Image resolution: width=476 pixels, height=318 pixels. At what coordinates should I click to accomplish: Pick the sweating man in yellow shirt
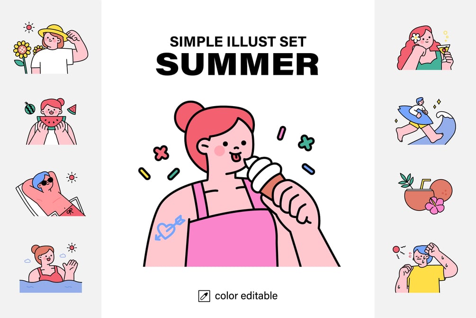point(426,268)
